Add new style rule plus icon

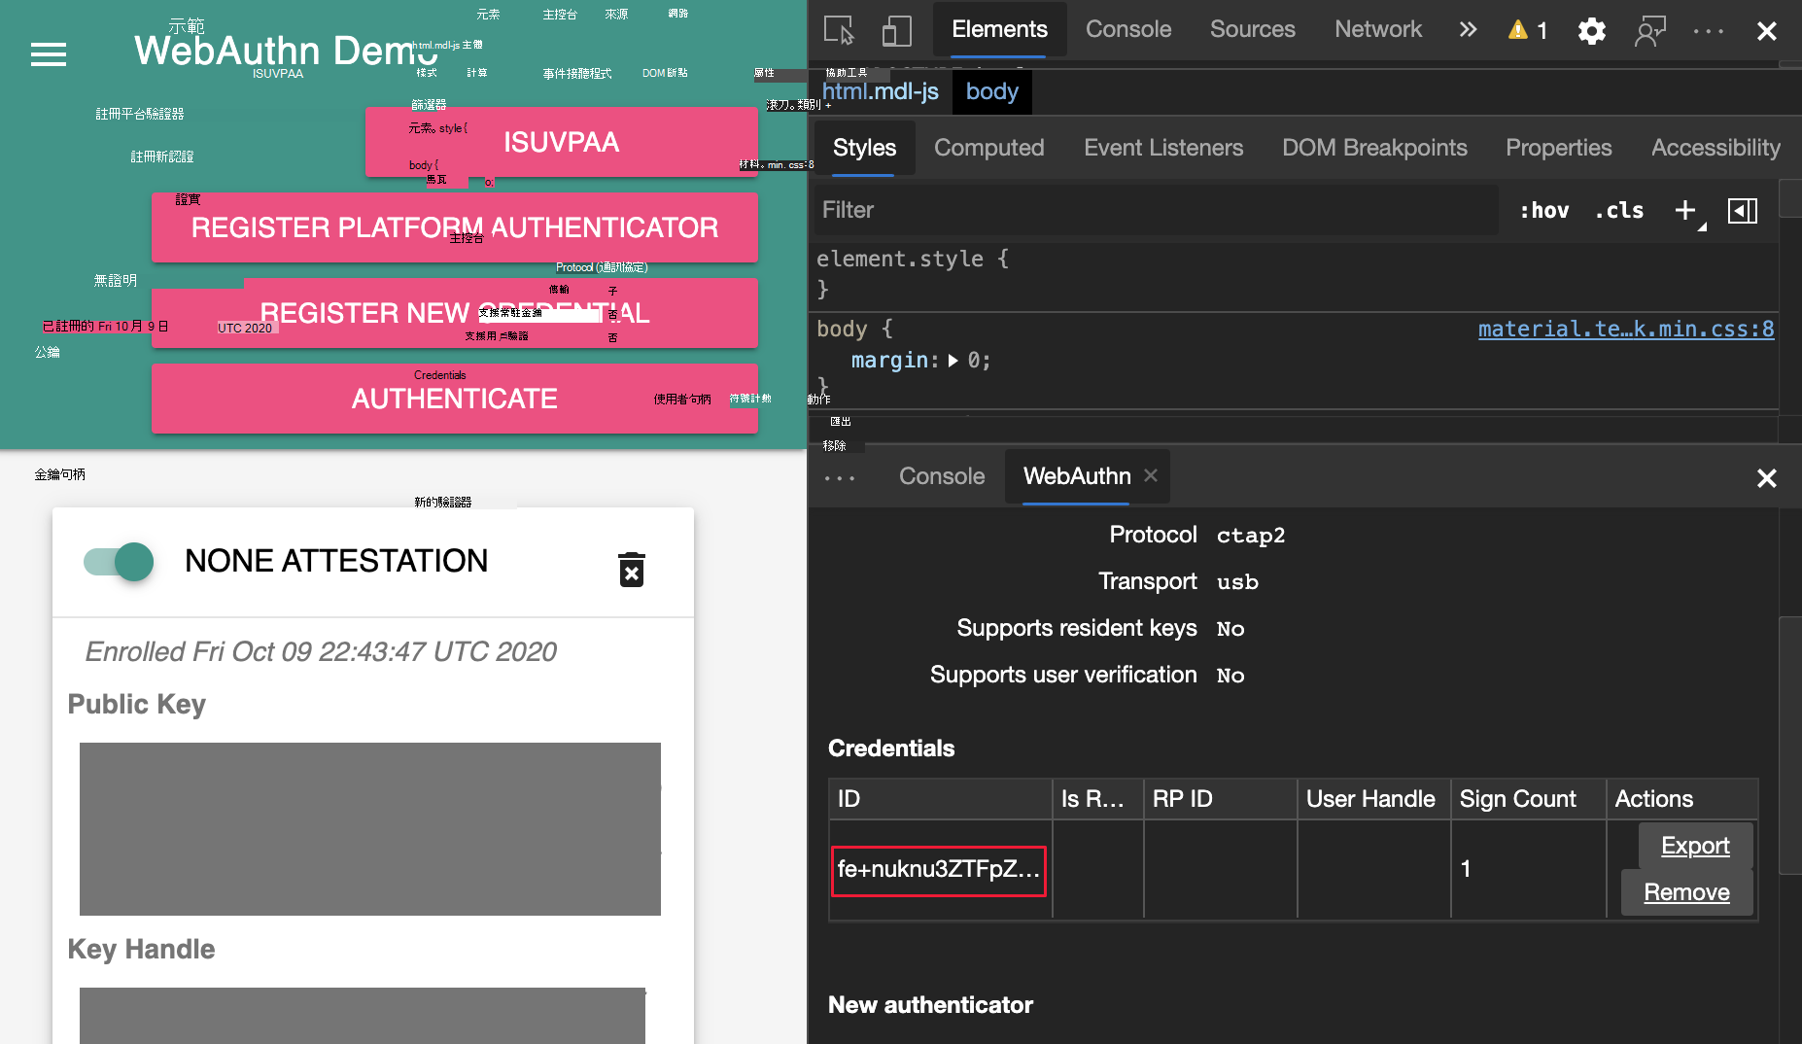tap(1686, 210)
